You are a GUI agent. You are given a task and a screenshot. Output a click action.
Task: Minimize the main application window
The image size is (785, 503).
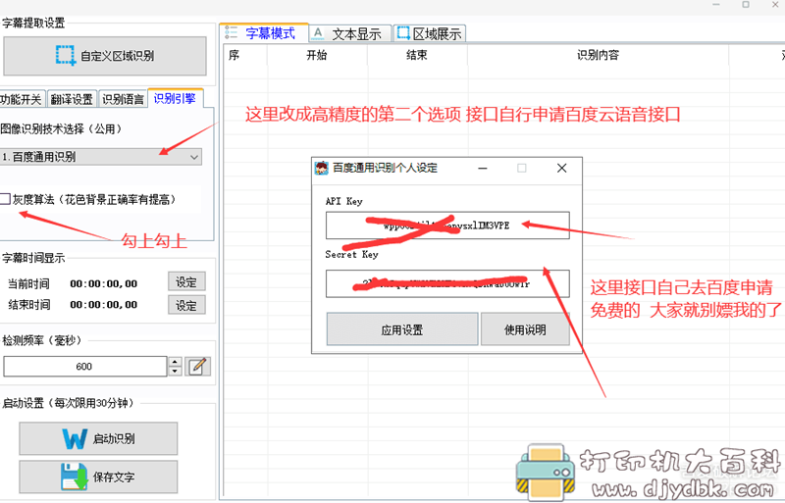click(x=716, y=5)
